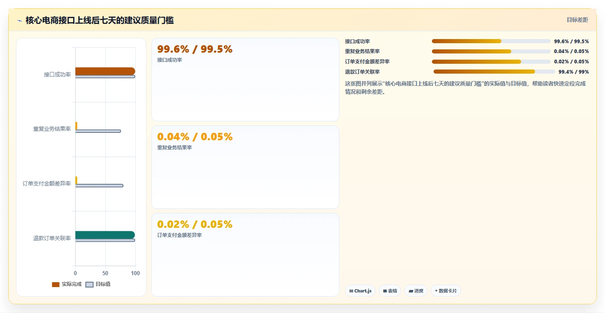The image size is (605, 313).
Task: Click the 0.02% / 0.05% data card
Action: (245, 255)
